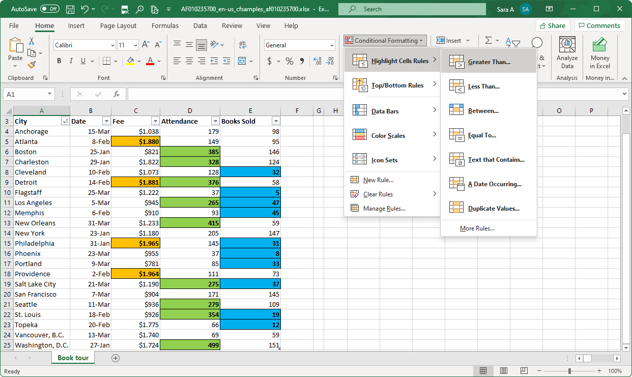The width and height of the screenshot is (632, 377).
Task: Open the Formulas ribbon tab
Action: (x=165, y=26)
